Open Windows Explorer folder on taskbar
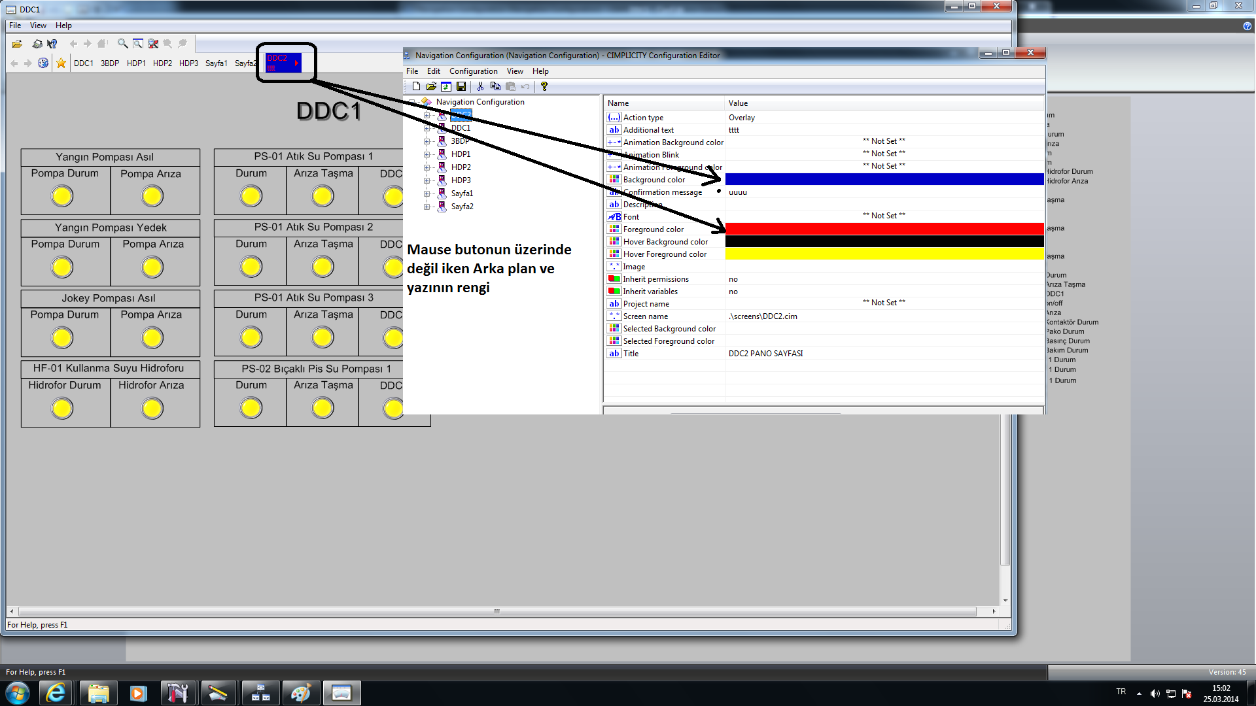Viewport: 1256px width, 706px height. [98, 693]
